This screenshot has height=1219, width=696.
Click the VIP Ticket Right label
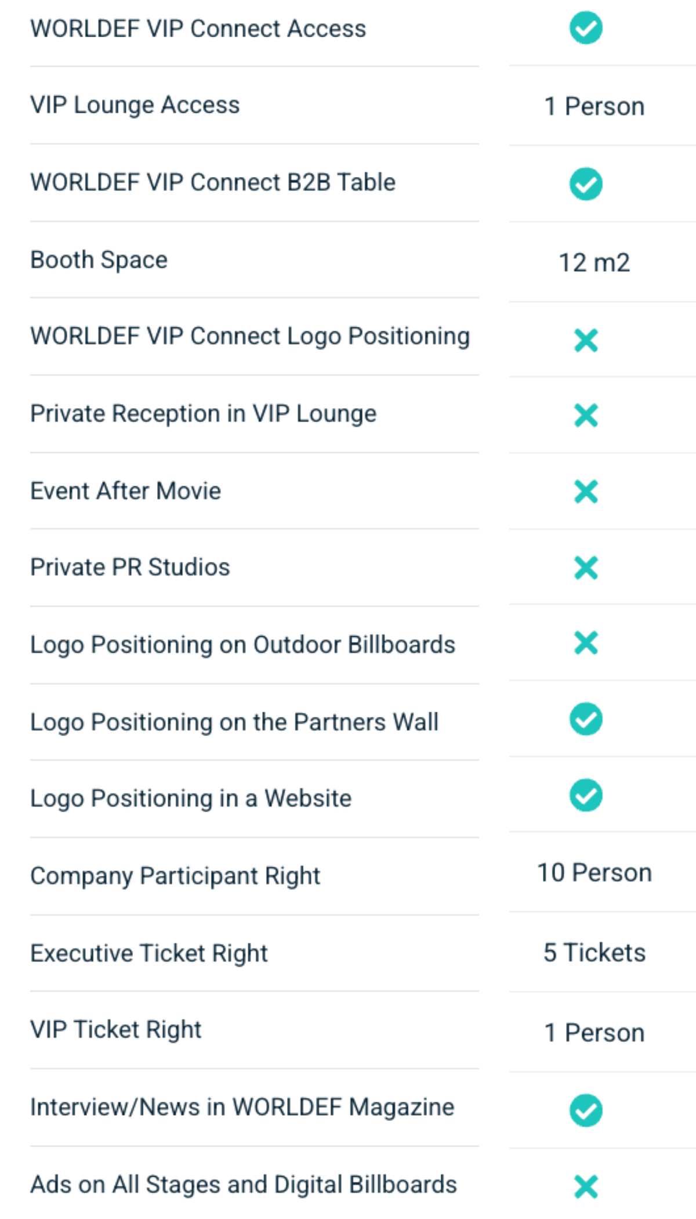(x=116, y=1030)
